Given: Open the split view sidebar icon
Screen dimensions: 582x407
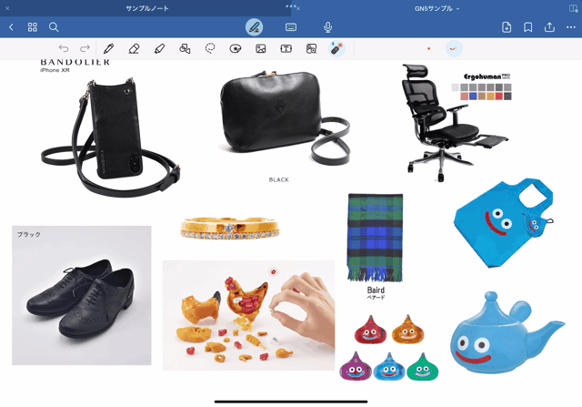Looking at the screenshot, I should (x=573, y=8).
